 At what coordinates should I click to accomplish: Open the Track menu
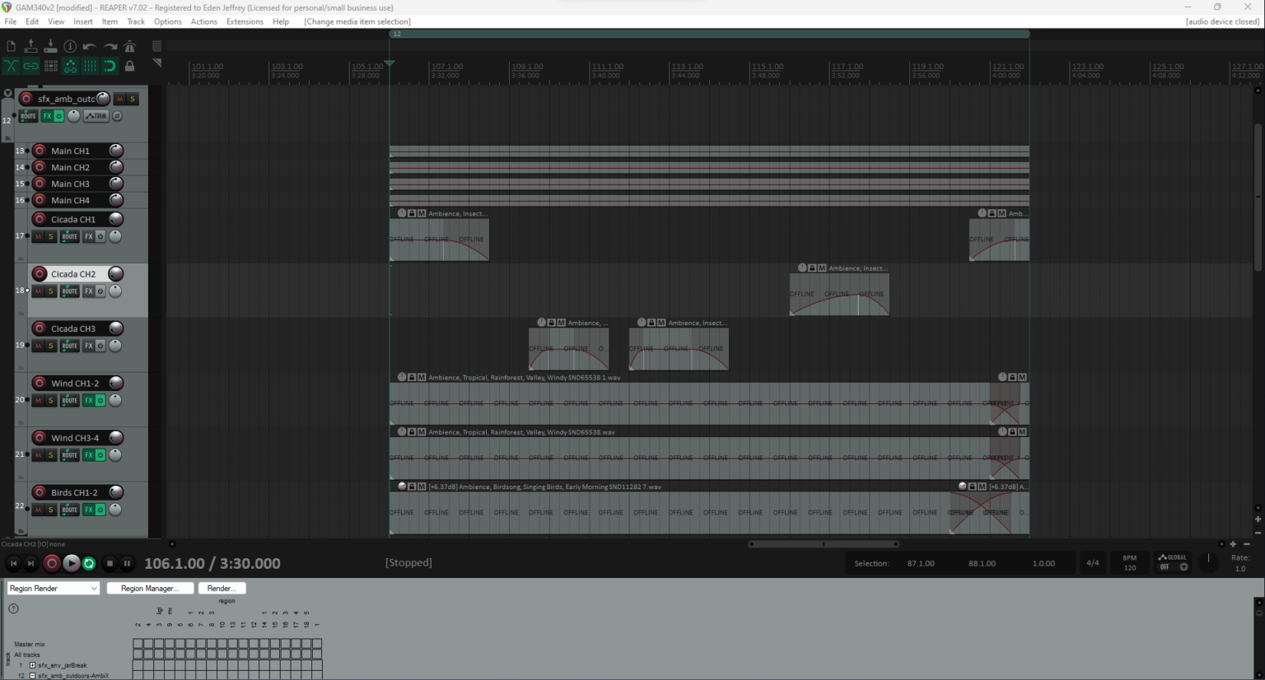135,21
